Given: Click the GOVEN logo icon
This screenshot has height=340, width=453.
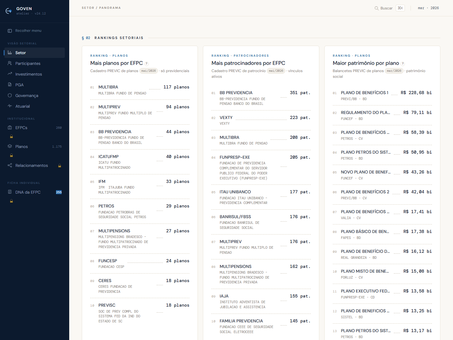Looking at the screenshot, I should click(x=9, y=11).
